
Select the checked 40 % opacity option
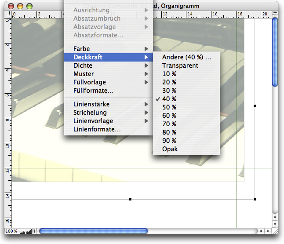click(169, 99)
